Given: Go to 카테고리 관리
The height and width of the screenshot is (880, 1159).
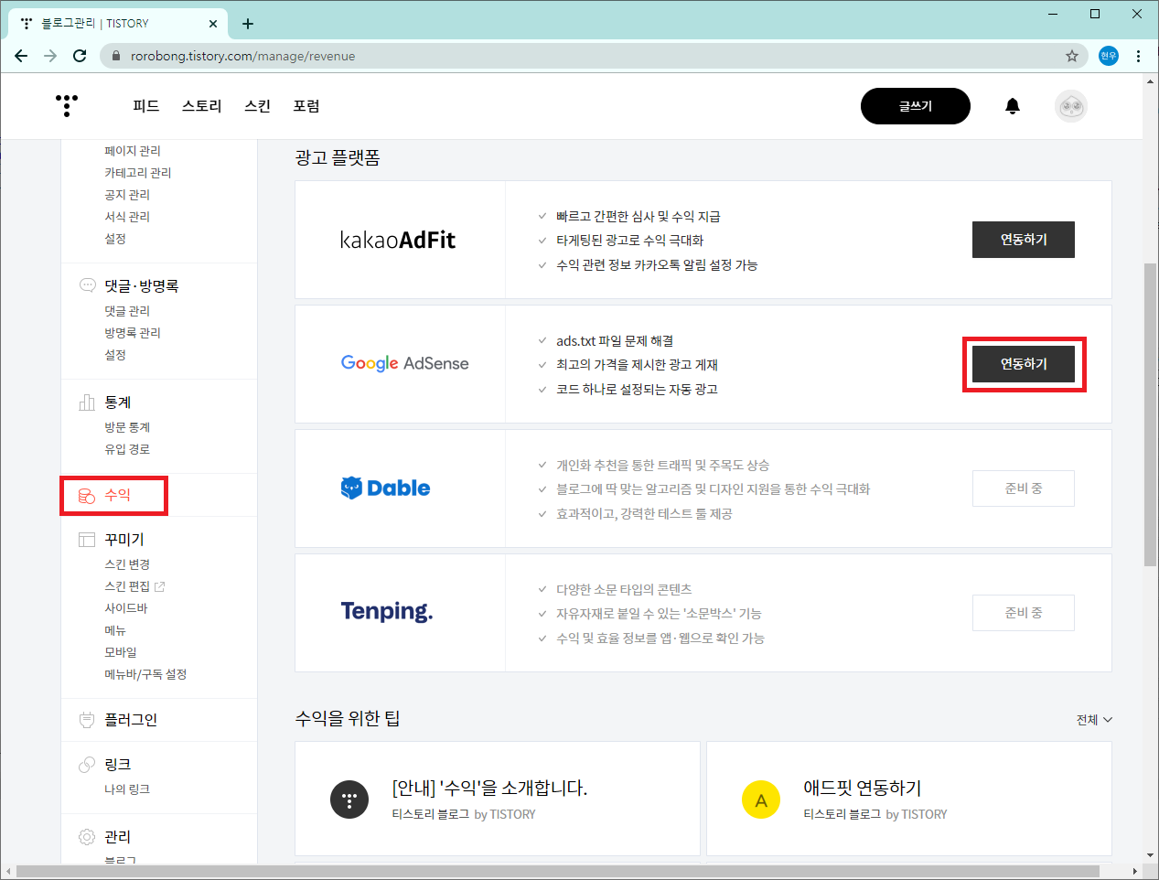Looking at the screenshot, I should point(138,173).
